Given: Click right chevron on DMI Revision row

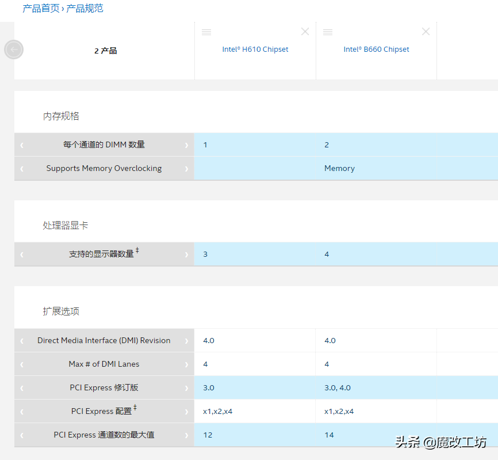Looking at the screenshot, I should [186, 341].
